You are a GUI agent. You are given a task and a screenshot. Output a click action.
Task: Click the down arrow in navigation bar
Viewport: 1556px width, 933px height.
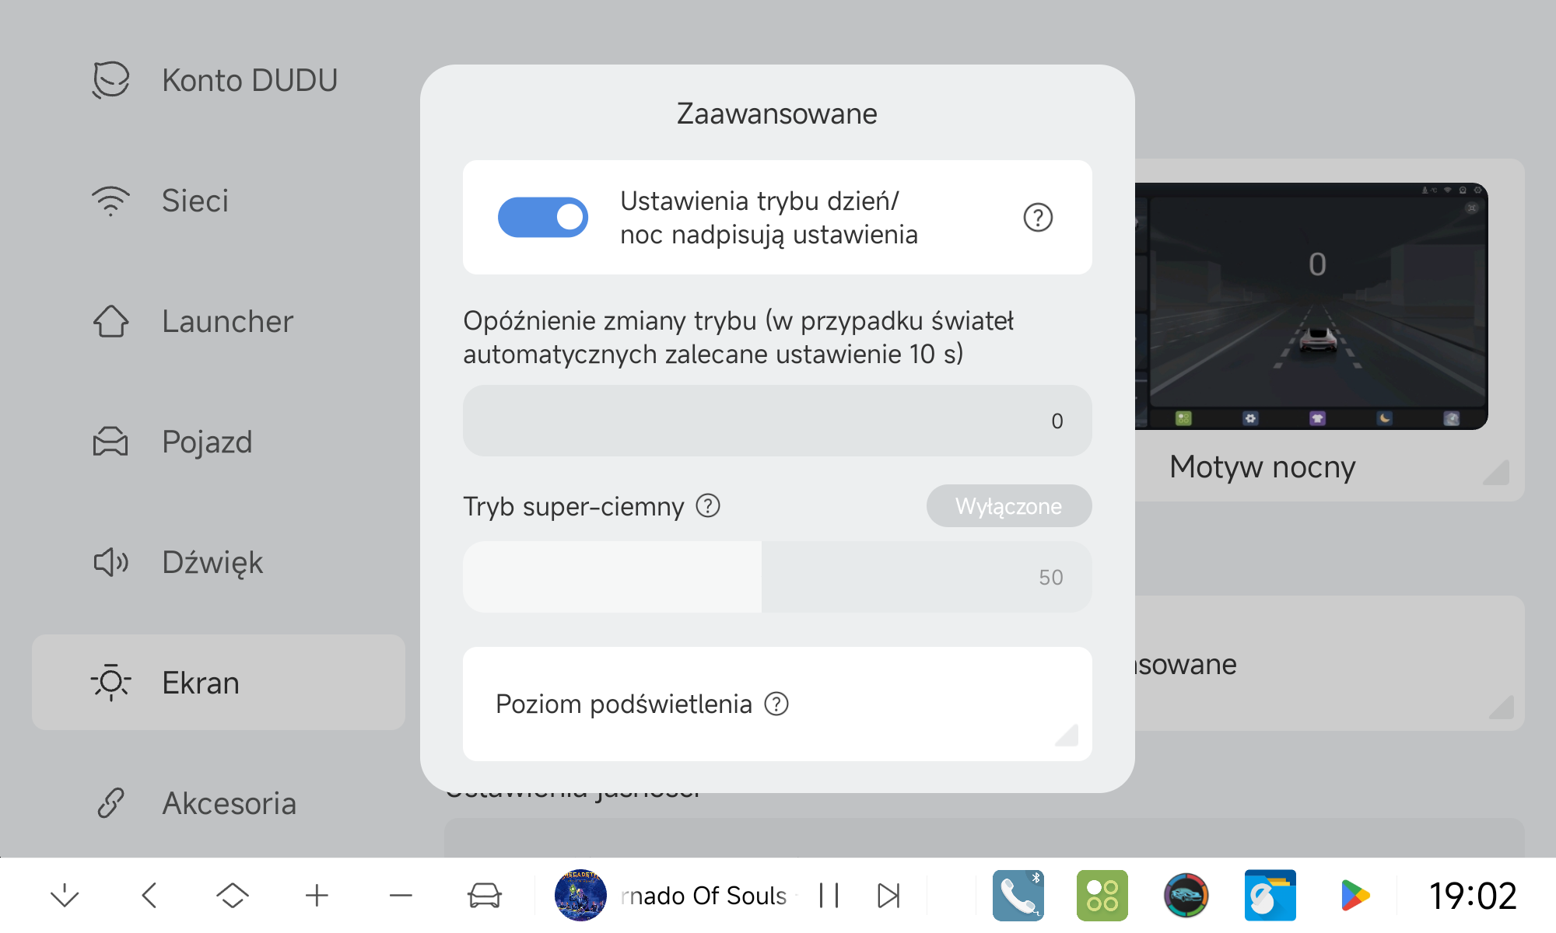[x=65, y=896]
